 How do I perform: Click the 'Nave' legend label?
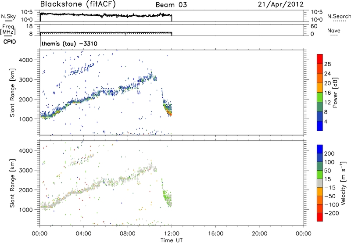pyautogui.click(x=334, y=30)
